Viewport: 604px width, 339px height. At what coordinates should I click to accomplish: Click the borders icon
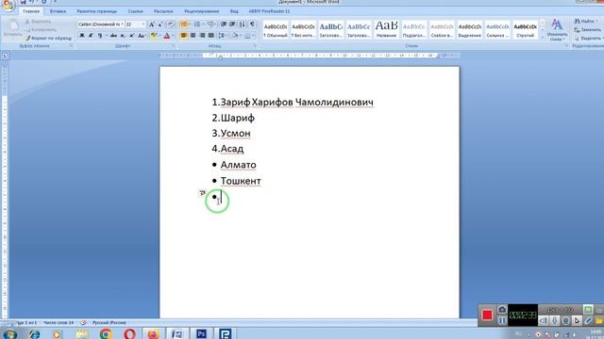[x=247, y=36]
